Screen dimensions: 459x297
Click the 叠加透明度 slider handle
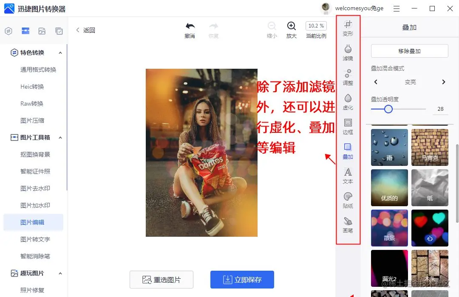pos(388,109)
